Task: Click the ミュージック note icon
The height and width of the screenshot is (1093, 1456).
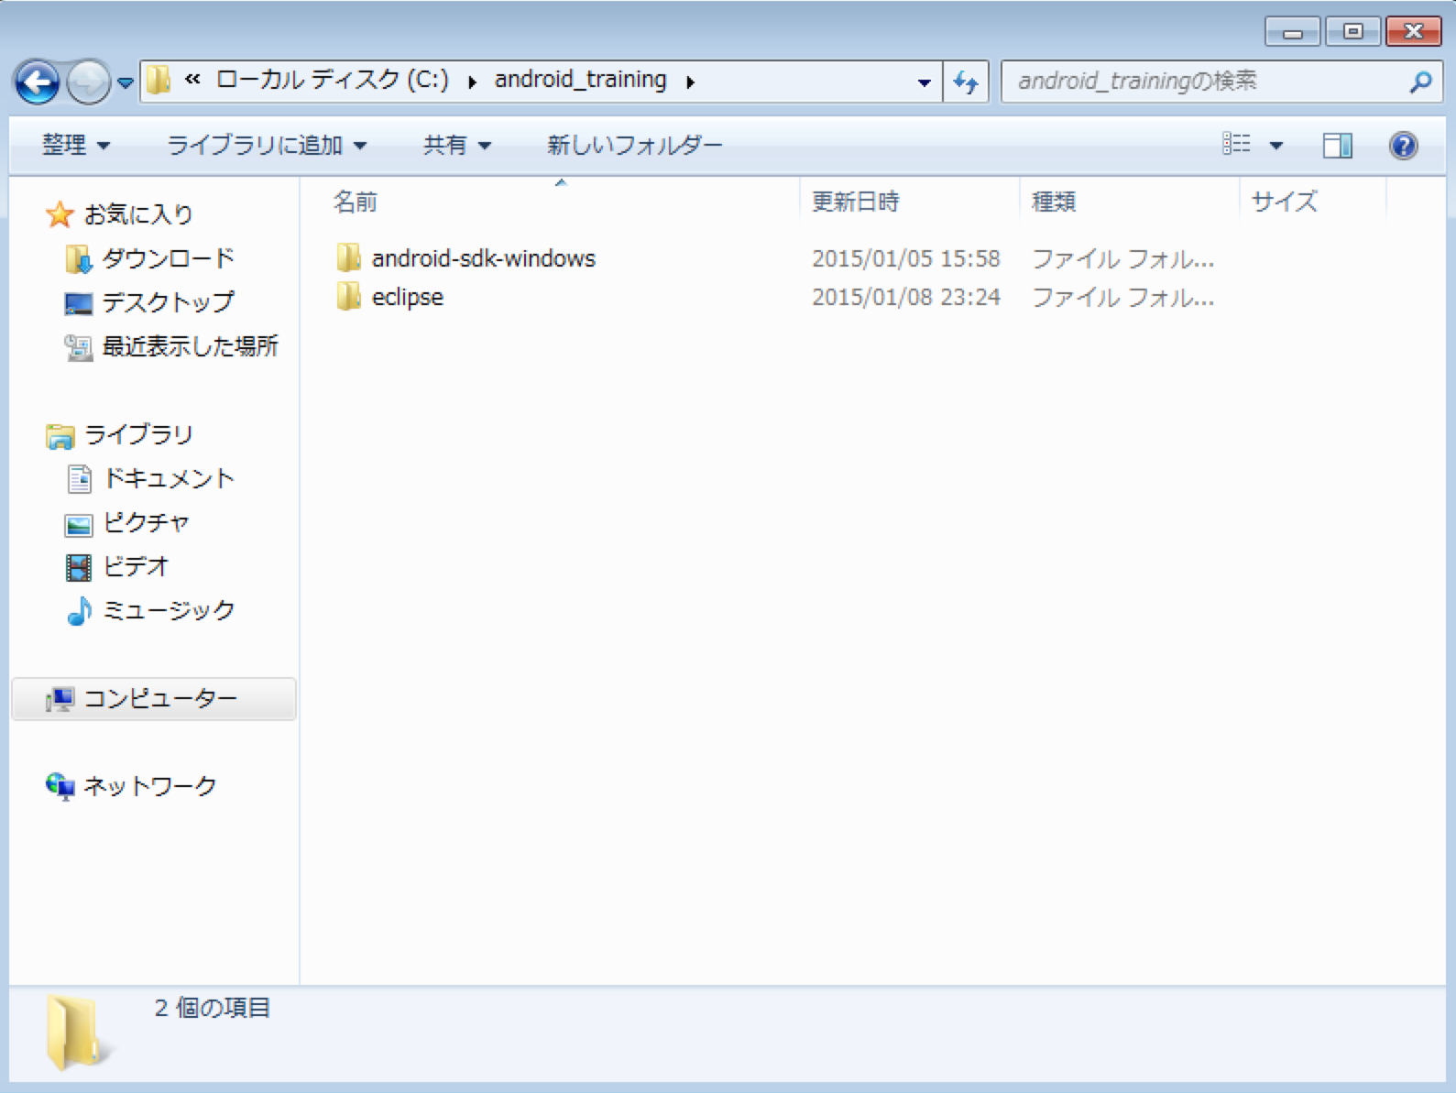Action: (80, 611)
